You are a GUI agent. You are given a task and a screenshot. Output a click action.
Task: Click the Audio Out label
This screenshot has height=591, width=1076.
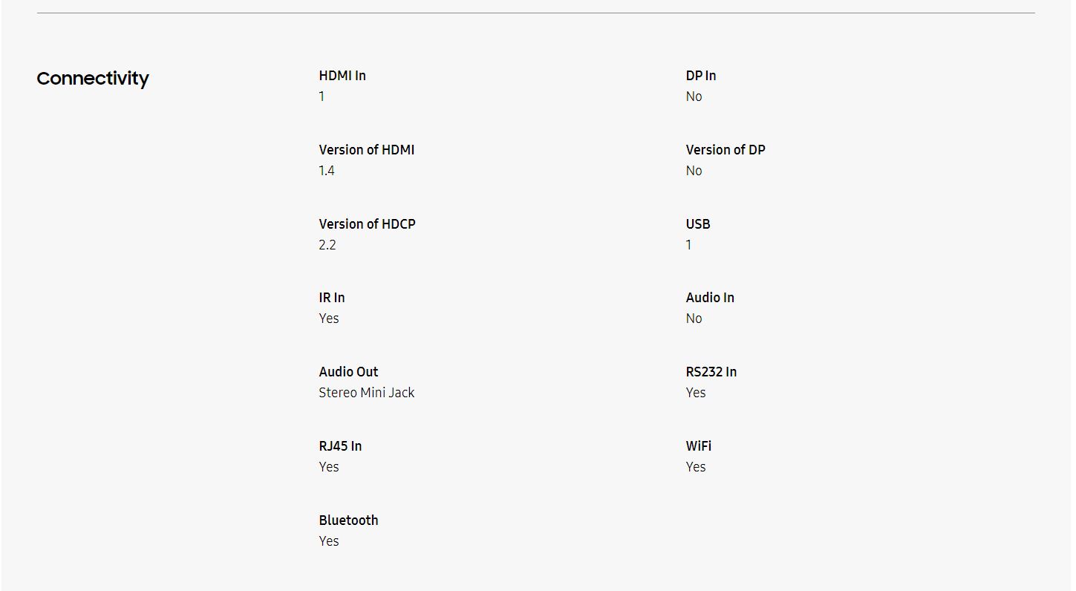point(348,372)
